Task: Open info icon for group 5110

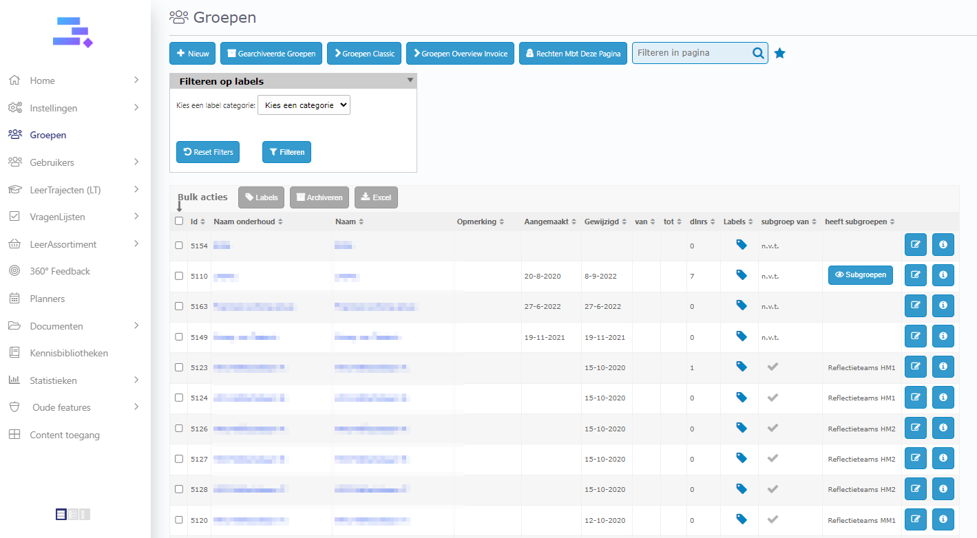Action: 943,275
